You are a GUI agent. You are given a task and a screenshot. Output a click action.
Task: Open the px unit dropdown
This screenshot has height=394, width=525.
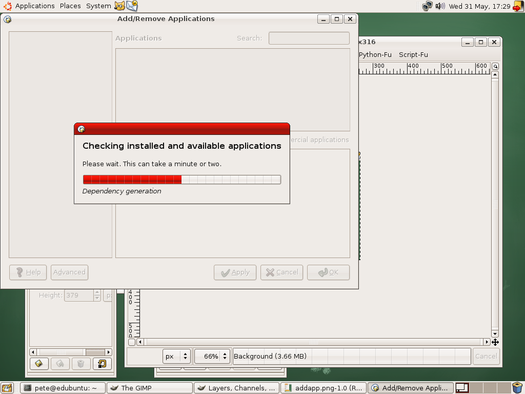(176, 356)
